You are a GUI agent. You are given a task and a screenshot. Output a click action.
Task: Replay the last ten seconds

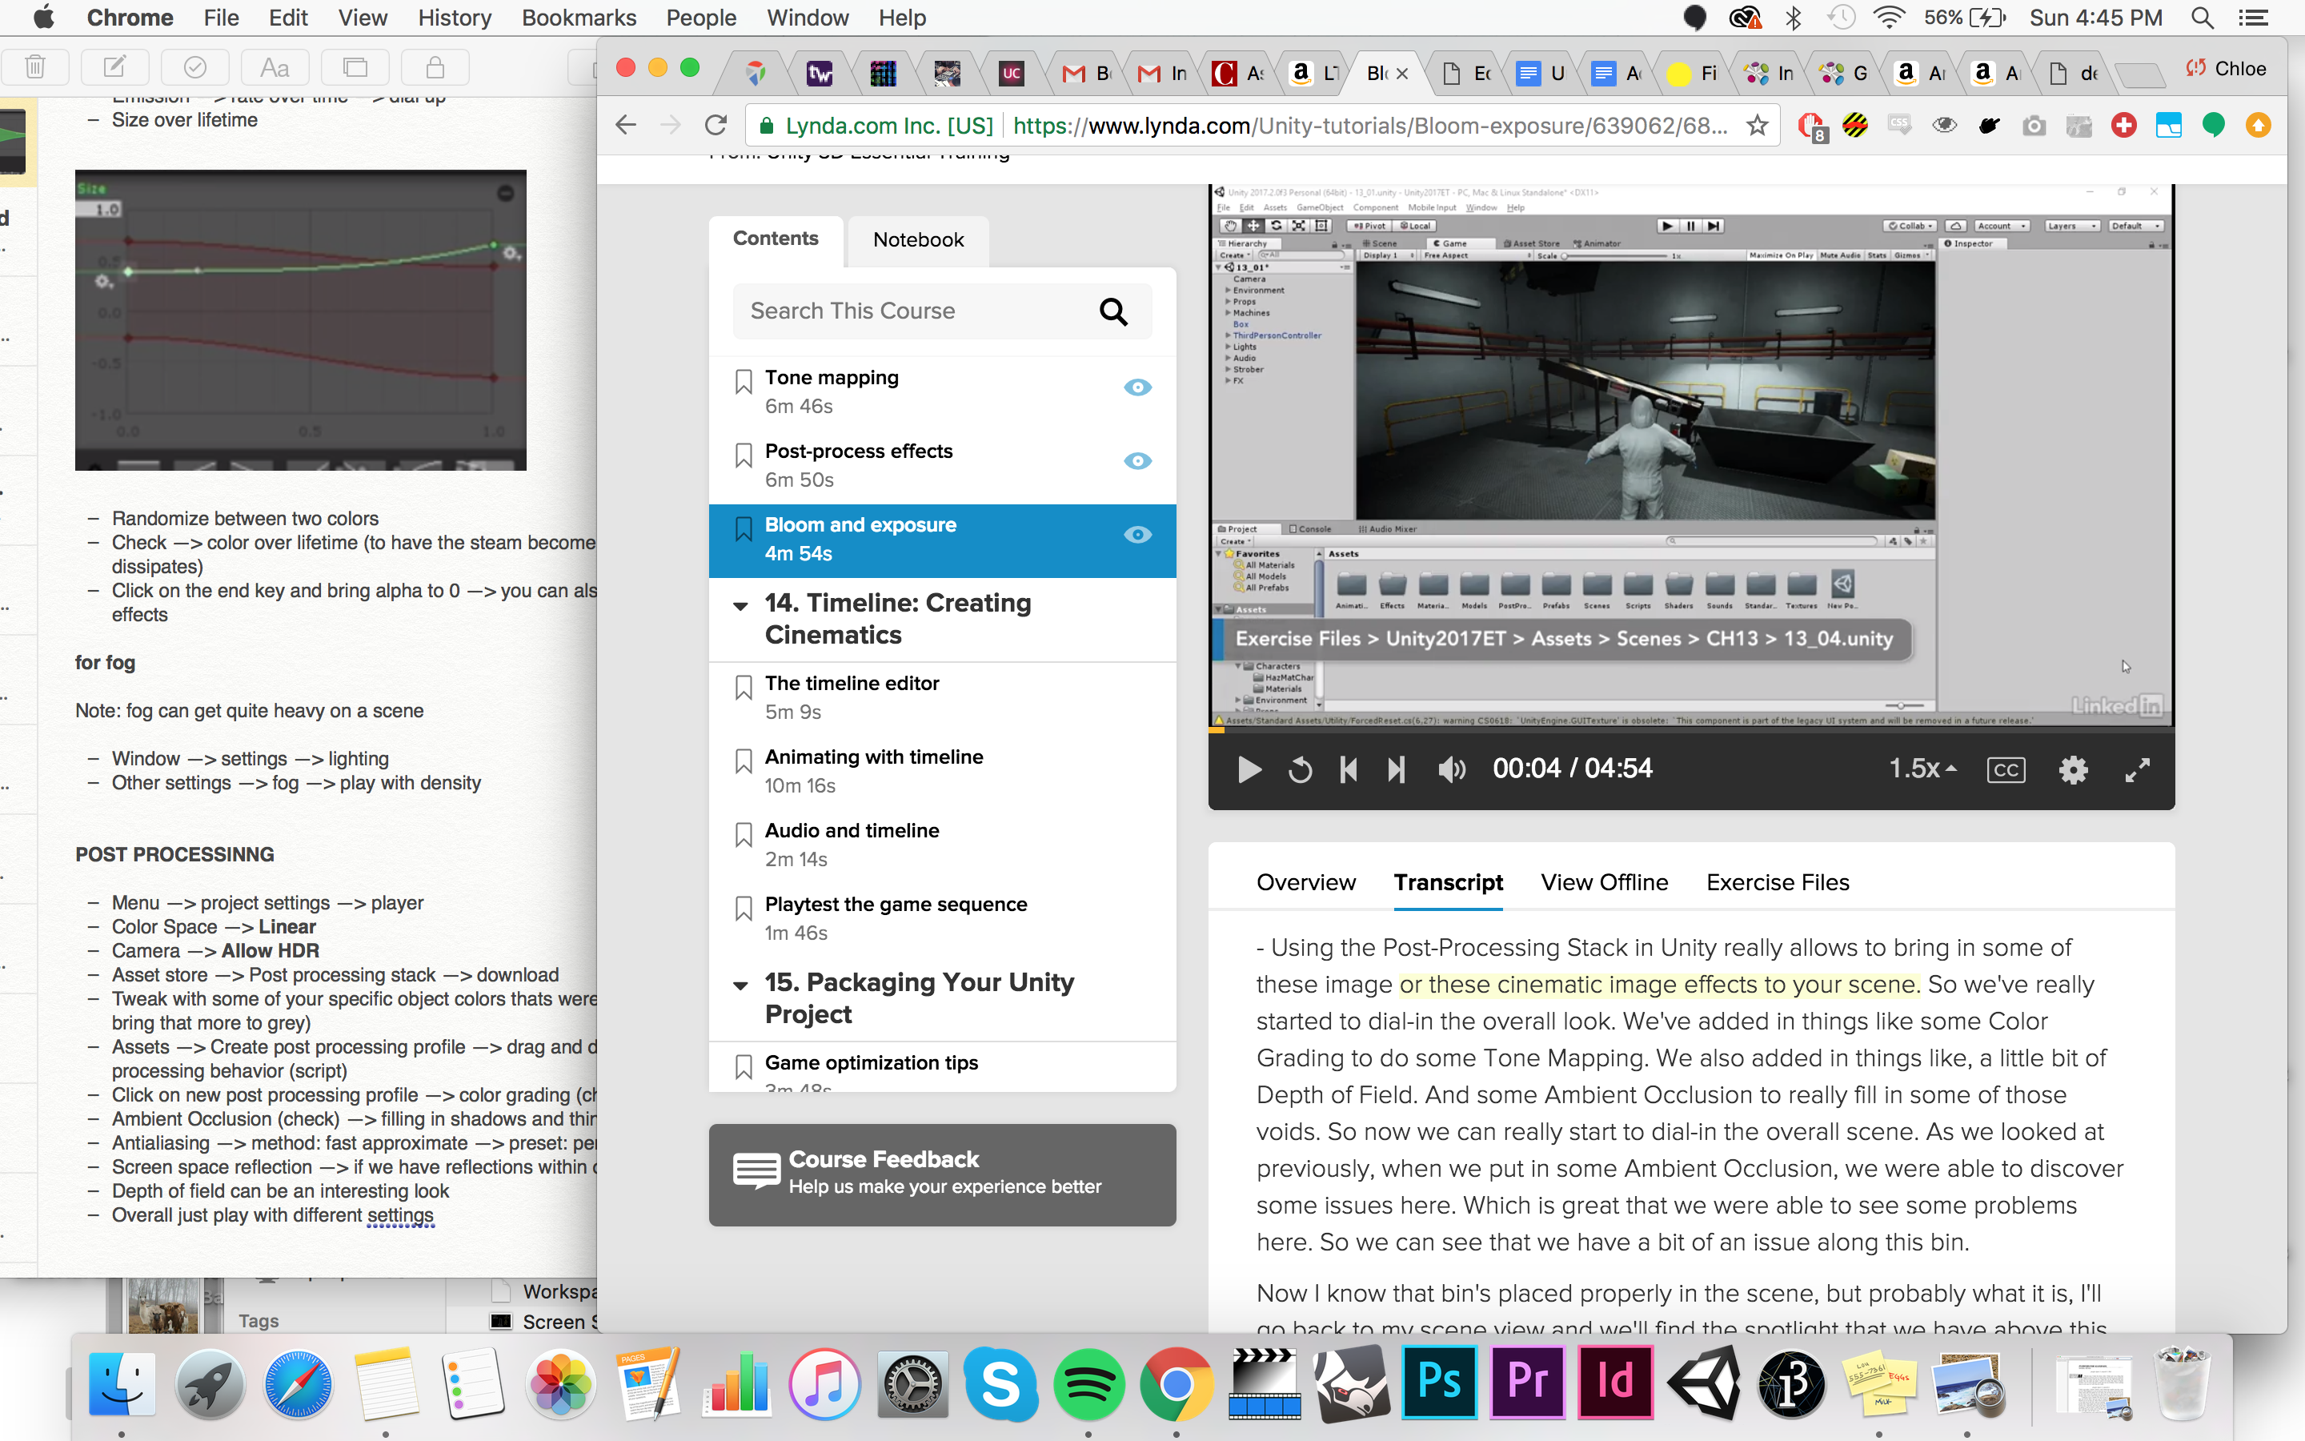(x=1300, y=769)
